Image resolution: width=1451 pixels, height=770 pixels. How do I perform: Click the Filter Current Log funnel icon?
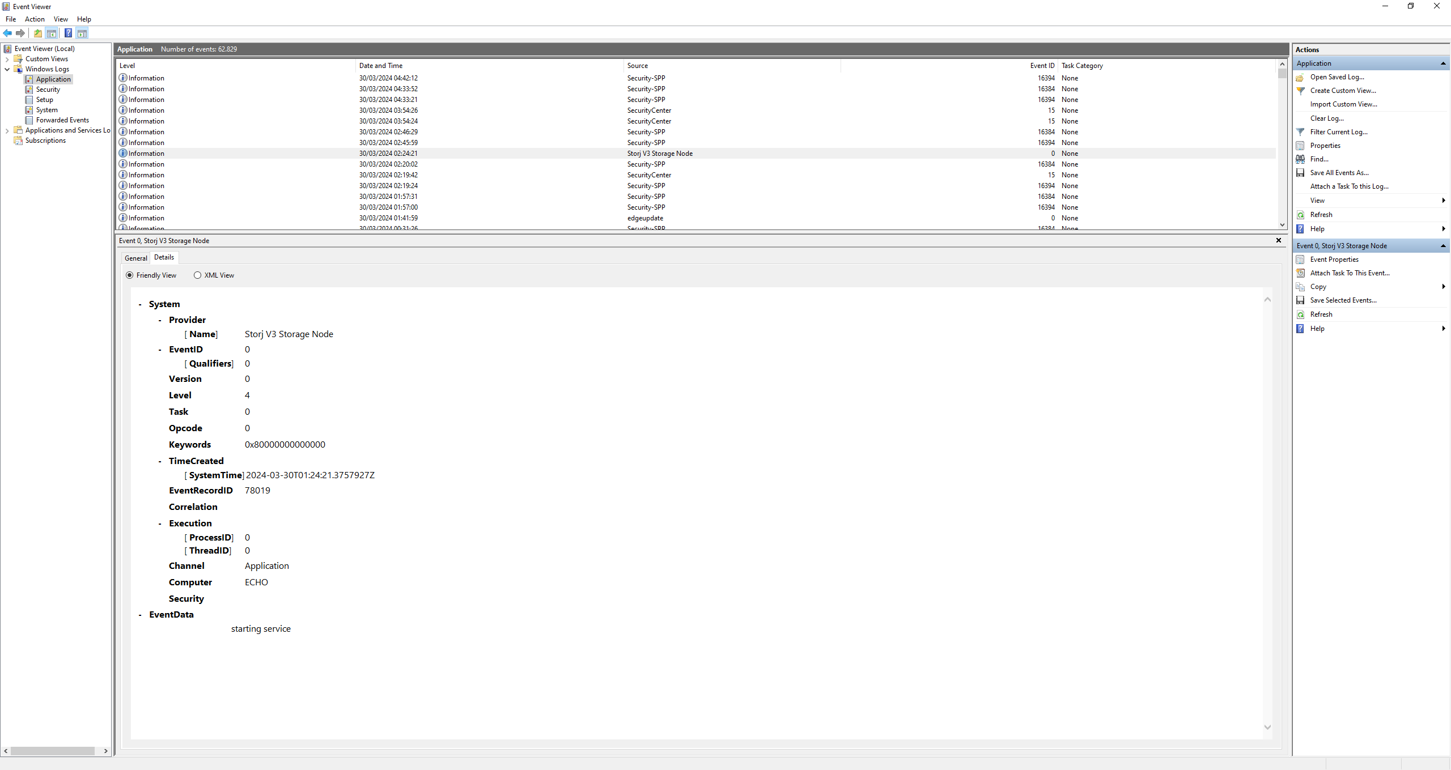pyautogui.click(x=1300, y=132)
